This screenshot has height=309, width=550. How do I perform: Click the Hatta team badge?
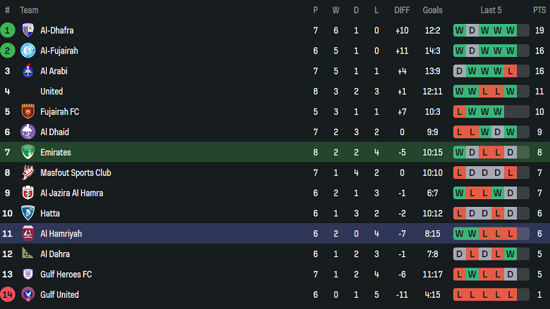28,213
